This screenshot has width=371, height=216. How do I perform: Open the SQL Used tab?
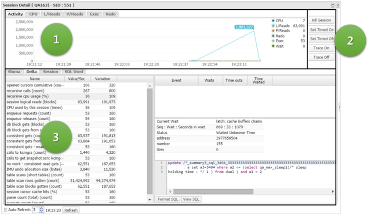point(74,72)
